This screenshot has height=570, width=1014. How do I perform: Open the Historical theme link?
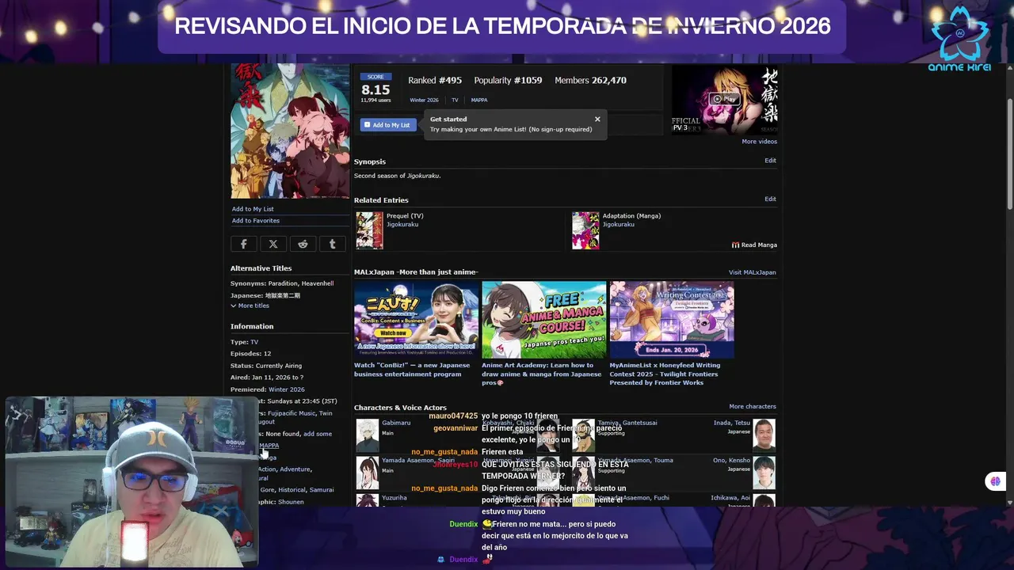(292, 490)
